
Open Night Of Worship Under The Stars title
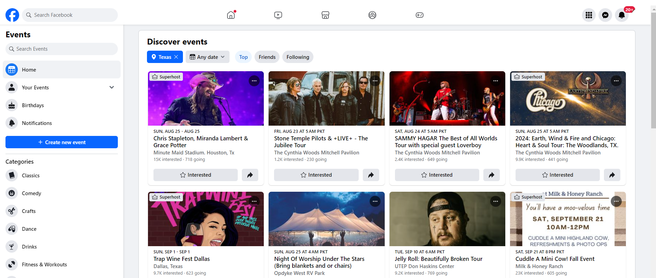(x=319, y=262)
